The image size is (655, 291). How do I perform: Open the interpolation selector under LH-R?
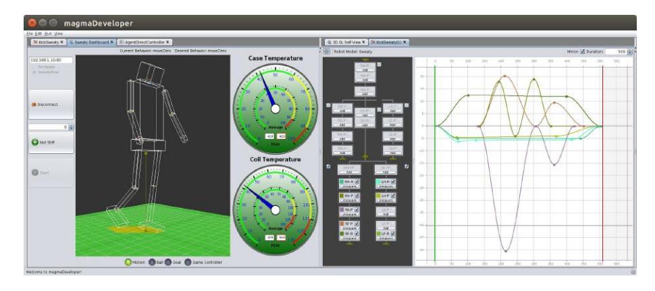[x=386, y=186]
